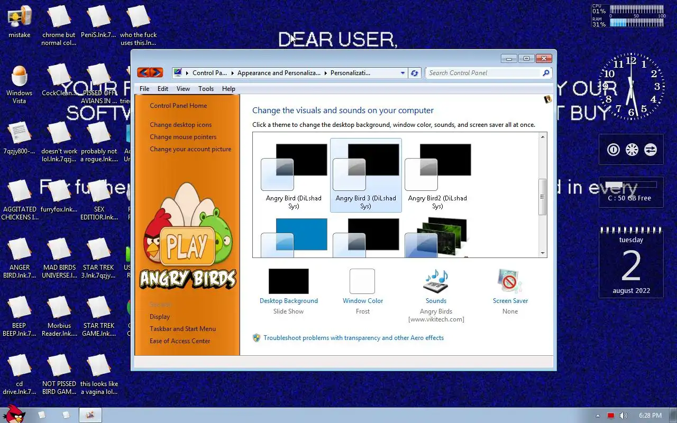The width and height of the screenshot is (677, 423).
Task: Open the Desktop Background link
Action: pyautogui.click(x=289, y=301)
